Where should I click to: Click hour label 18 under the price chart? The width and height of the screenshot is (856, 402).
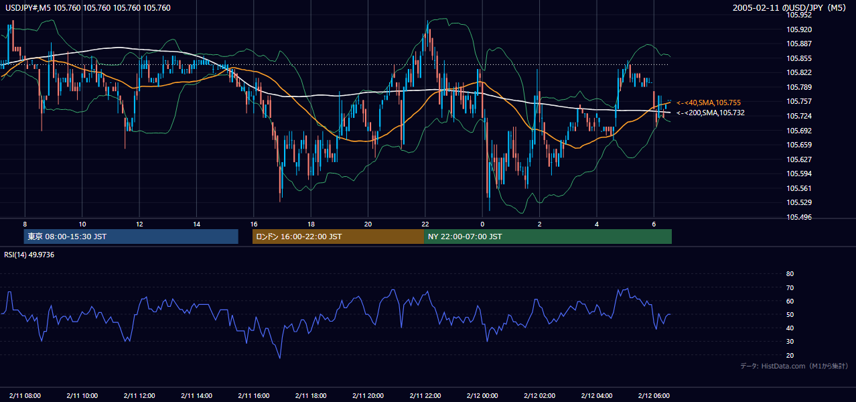point(311,223)
